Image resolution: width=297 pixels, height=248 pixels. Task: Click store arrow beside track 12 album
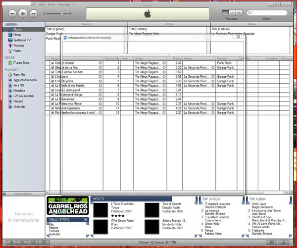213,113
